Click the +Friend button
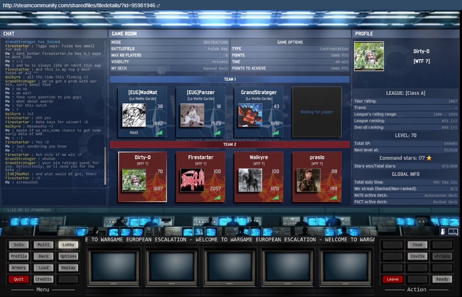The width and height of the screenshot is (462, 297). [x=442, y=256]
